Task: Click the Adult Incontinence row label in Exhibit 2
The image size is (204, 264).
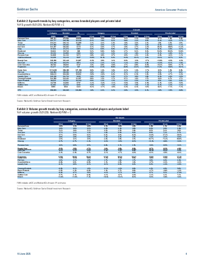Action: pyautogui.click(x=24, y=57)
